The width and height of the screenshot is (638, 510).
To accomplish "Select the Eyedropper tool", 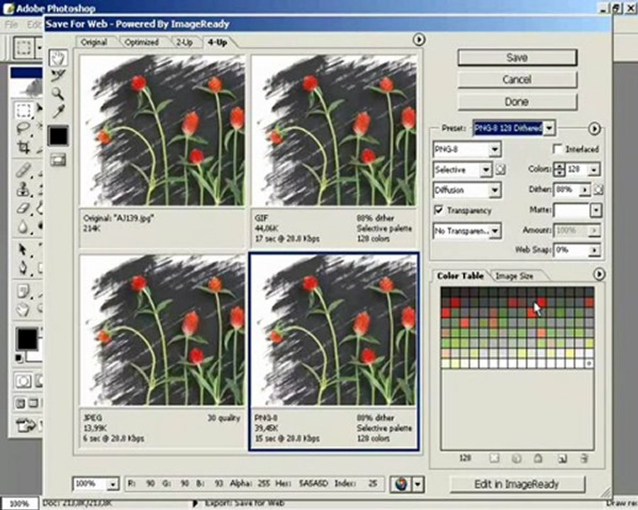I will click(58, 111).
